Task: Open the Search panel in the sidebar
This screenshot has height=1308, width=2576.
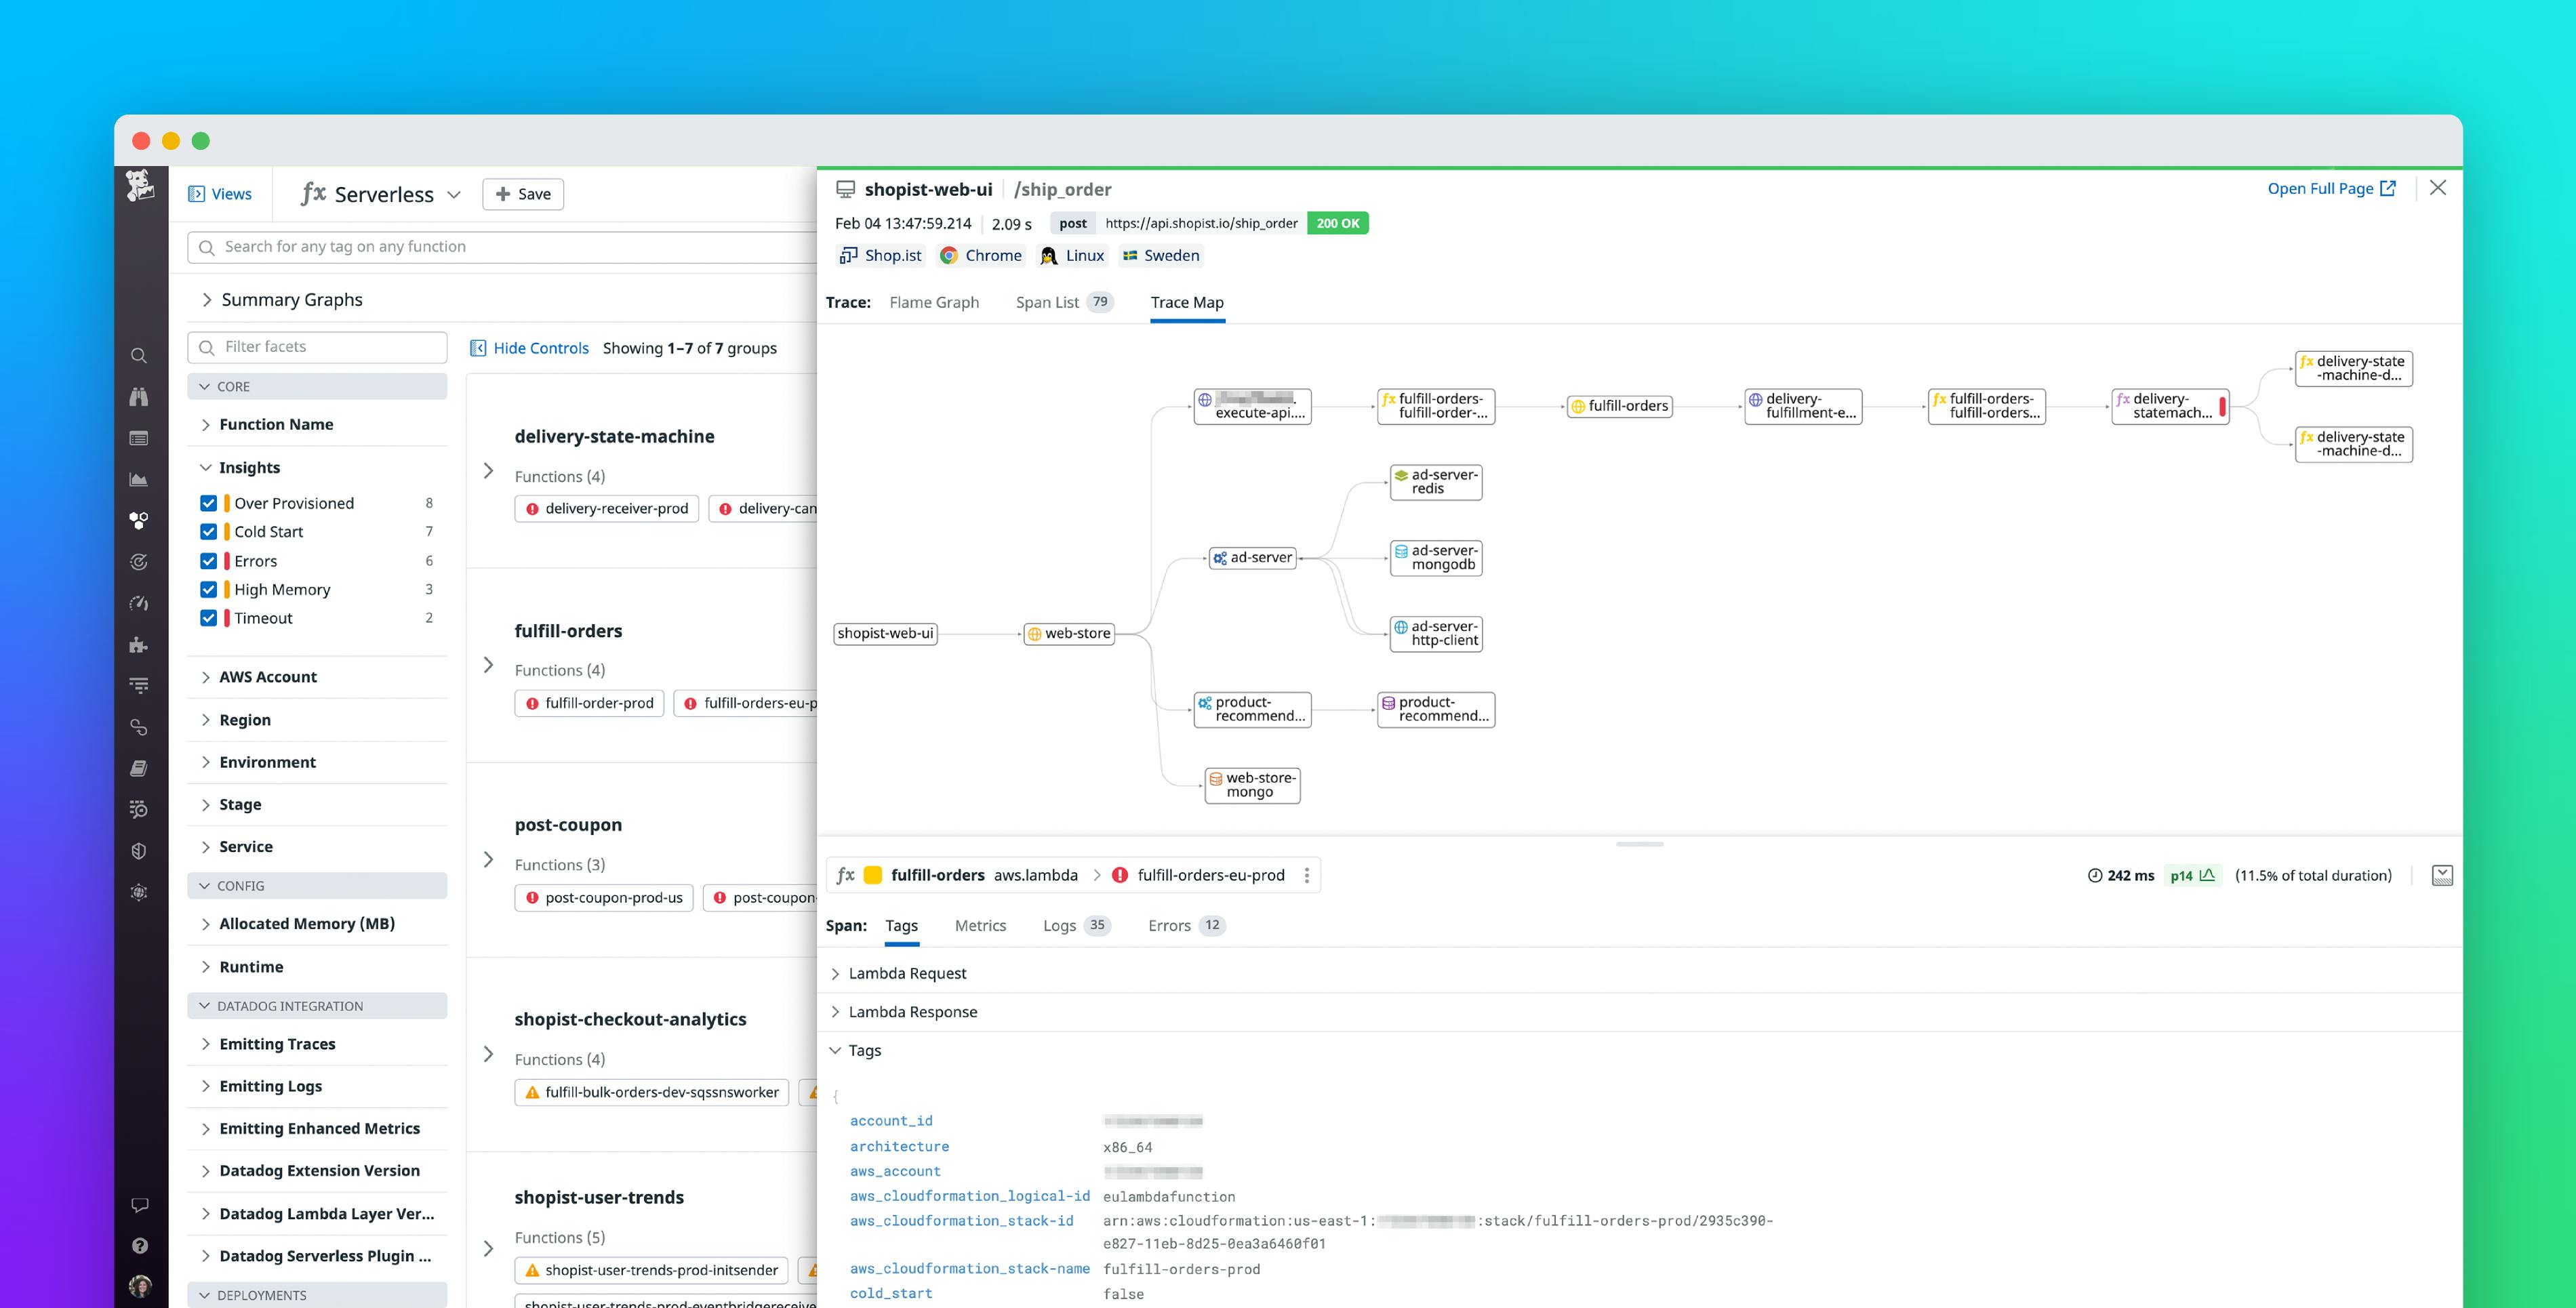Action: (x=139, y=355)
